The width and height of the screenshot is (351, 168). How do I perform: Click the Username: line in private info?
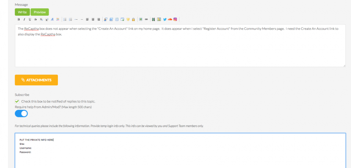tap(25, 148)
